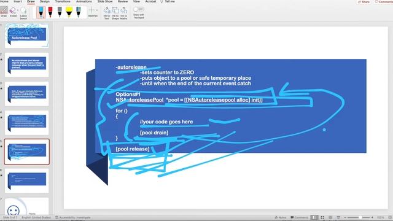Click the "[pool release]" text on the slide
Viewport: 393px width, 221px height.
coord(133,149)
